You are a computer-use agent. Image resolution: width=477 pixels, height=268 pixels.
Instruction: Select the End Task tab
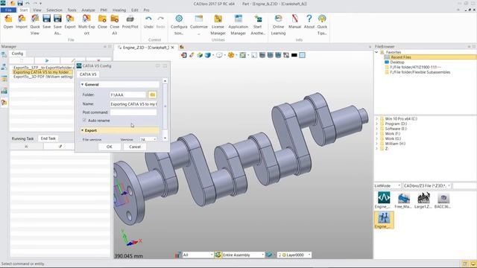(48, 138)
